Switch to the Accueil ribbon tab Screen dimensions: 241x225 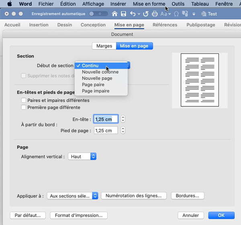(x=12, y=25)
